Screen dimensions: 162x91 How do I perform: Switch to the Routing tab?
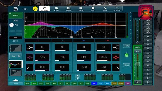[56, 9]
